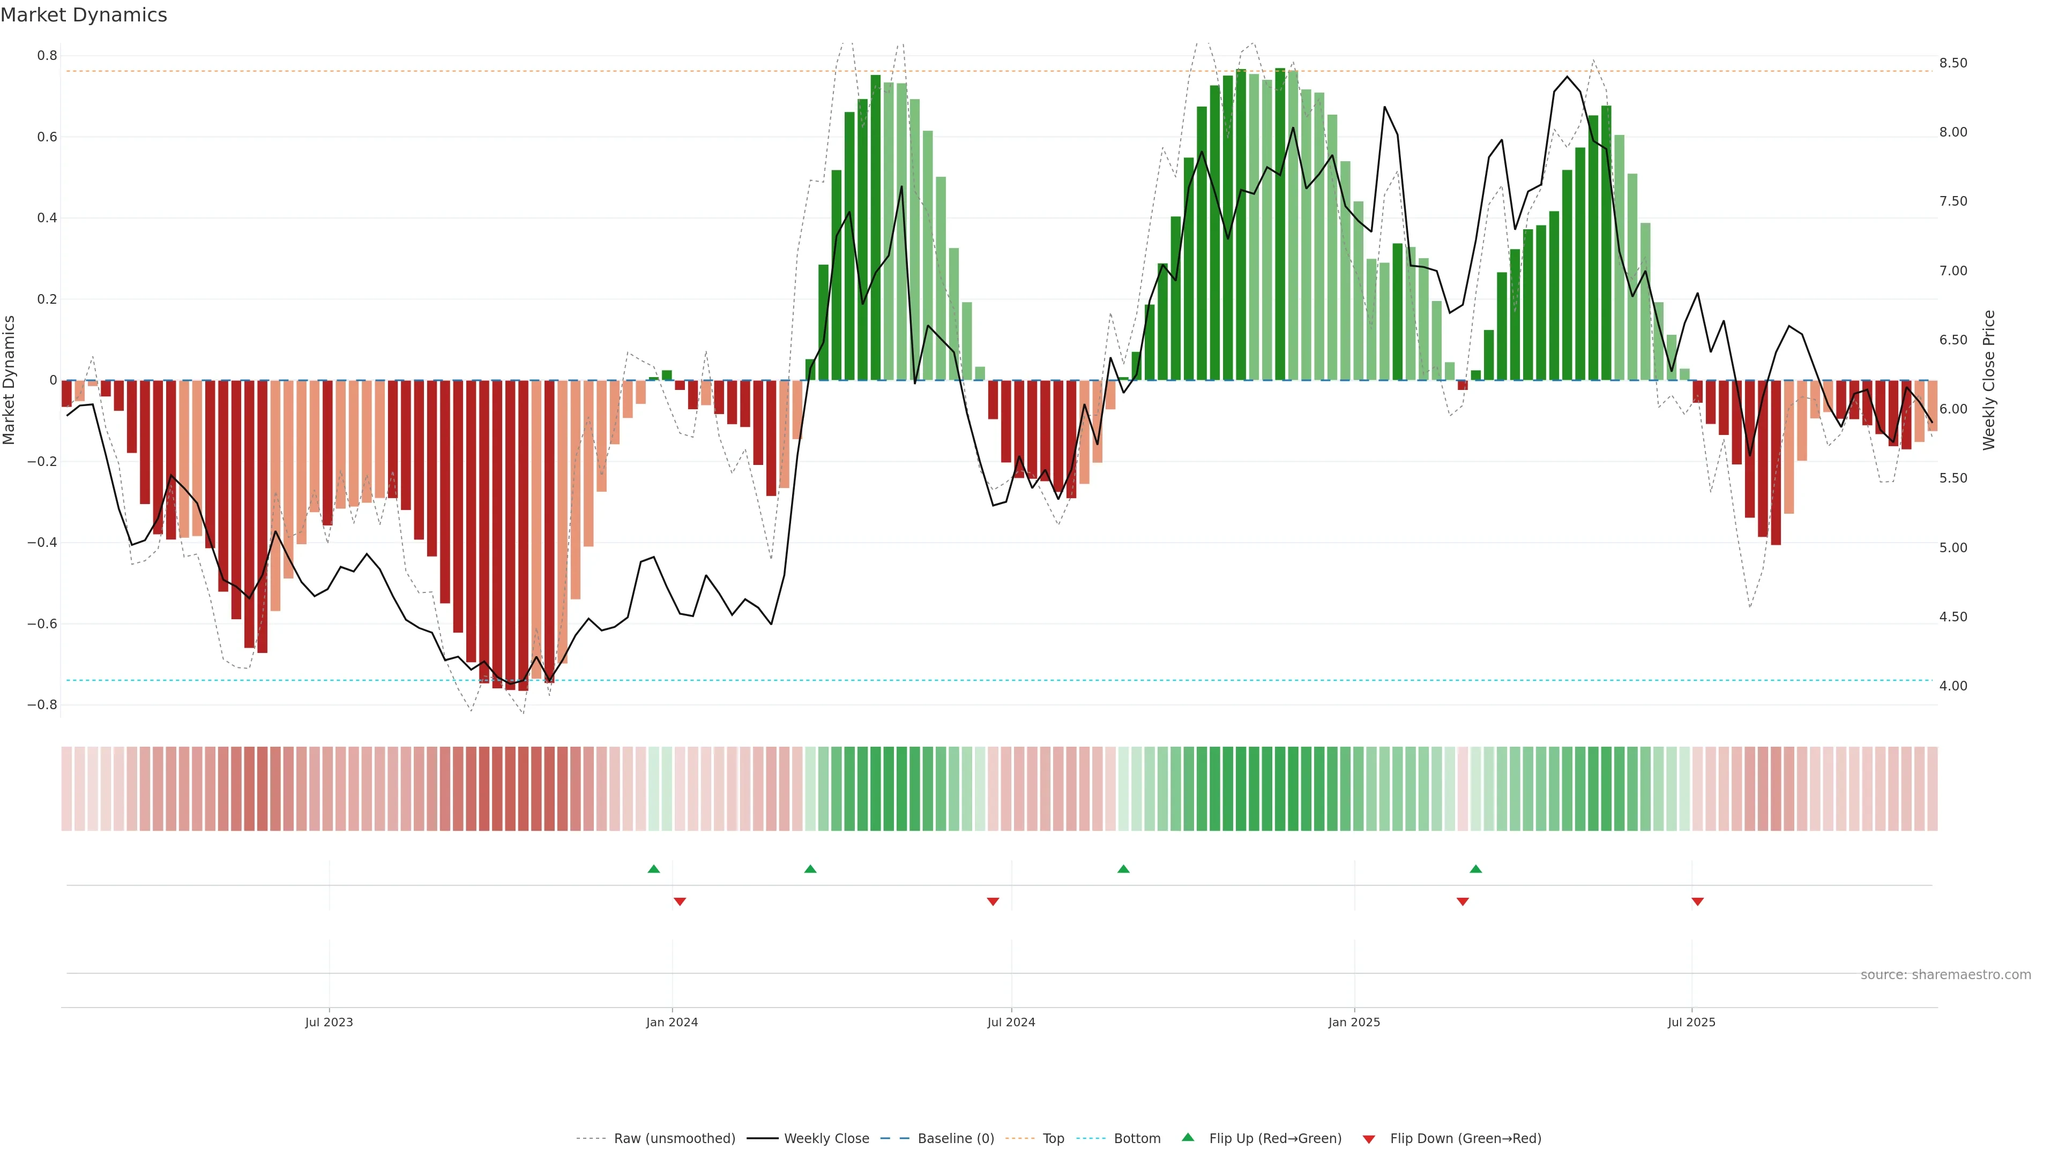This screenshot has width=2058, height=1157.
Task: Click the Jan 2025 x-axis label
Action: click(1354, 1022)
